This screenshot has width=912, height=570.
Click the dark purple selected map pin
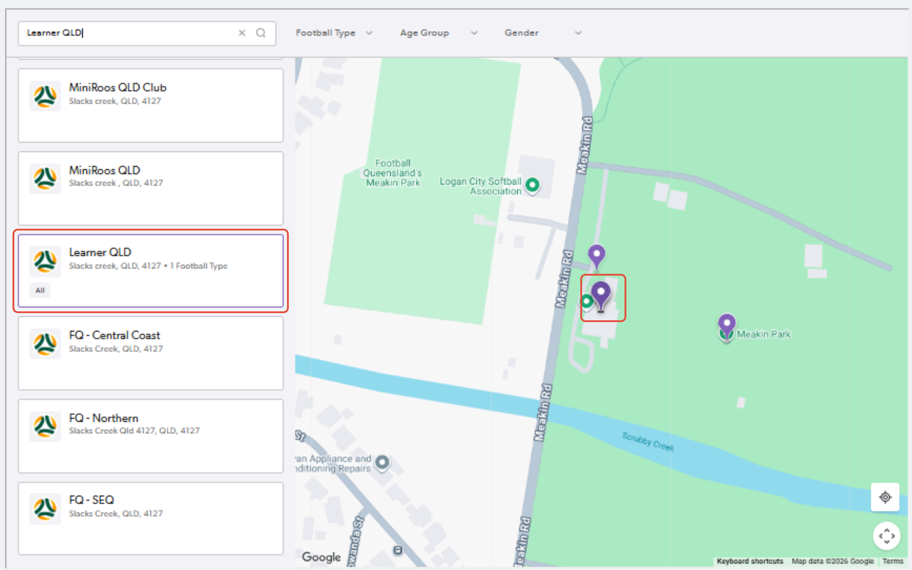coord(601,296)
